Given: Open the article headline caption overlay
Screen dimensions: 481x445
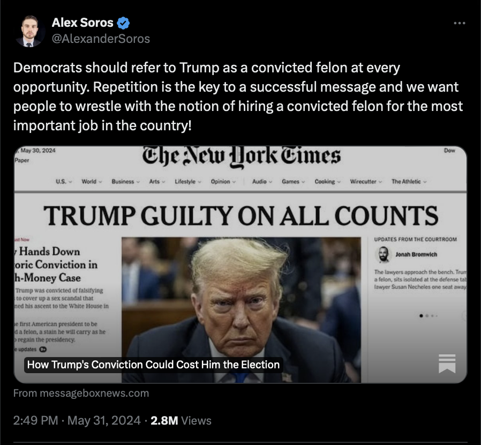Looking at the screenshot, I should click(153, 365).
